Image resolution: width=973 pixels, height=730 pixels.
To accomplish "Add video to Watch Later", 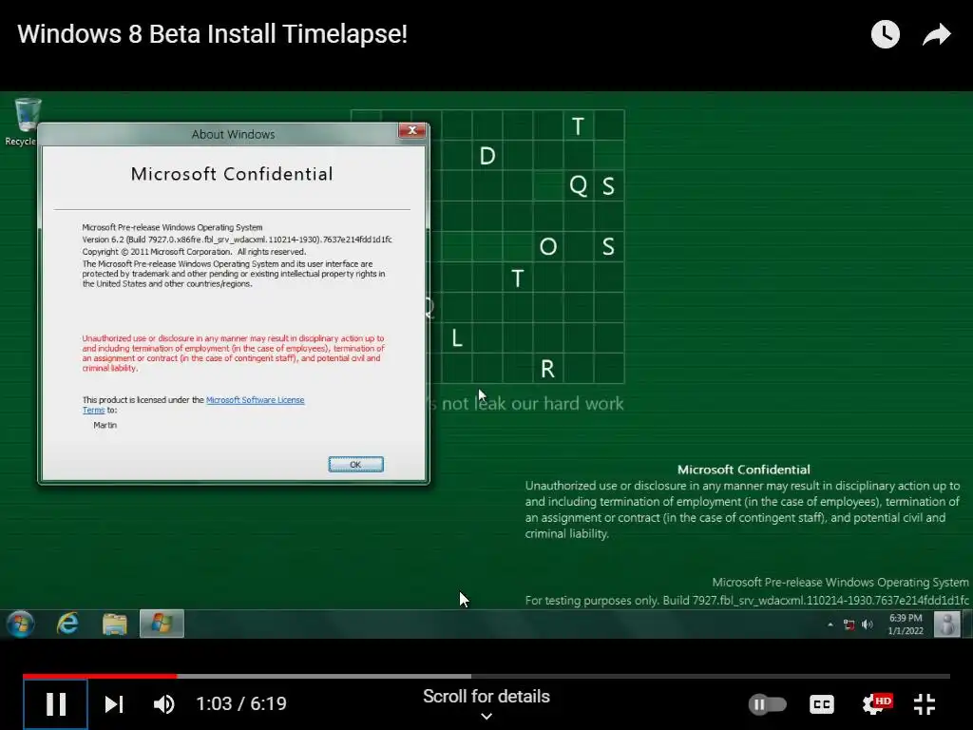I will (x=885, y=34).
